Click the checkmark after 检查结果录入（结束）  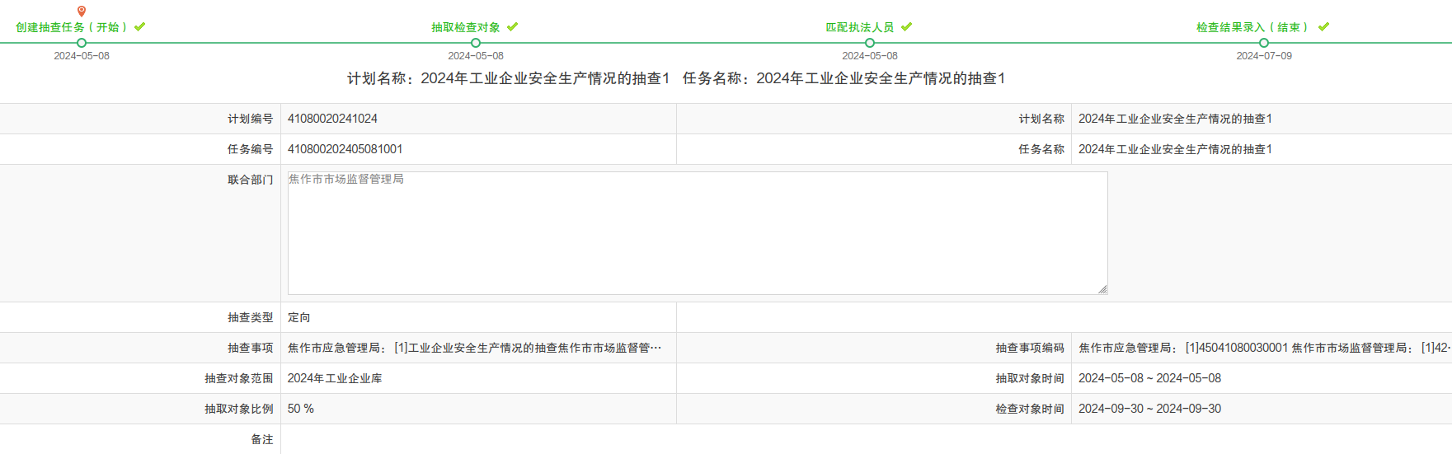(1324, 27)
